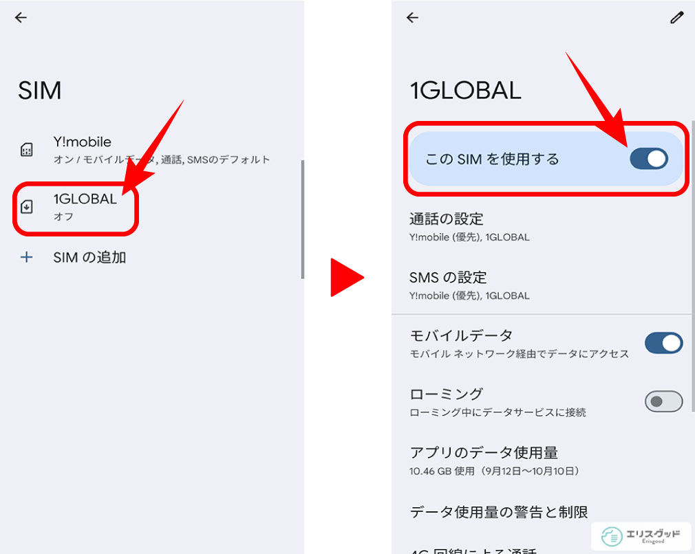Open アプリのデータ使用量
The image size is (695, 554).
pos(541,461)
